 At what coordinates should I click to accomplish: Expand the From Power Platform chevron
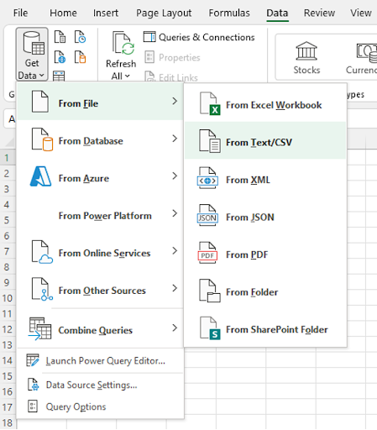[x=175, y=213]
